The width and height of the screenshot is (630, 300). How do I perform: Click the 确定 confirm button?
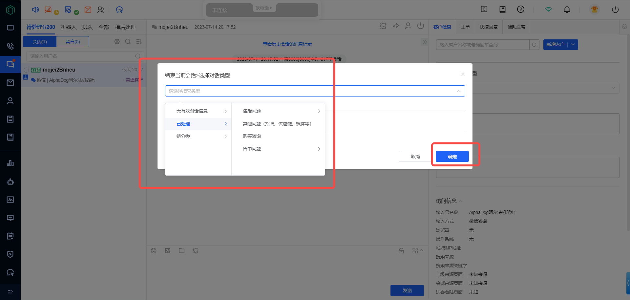point(452,157)
